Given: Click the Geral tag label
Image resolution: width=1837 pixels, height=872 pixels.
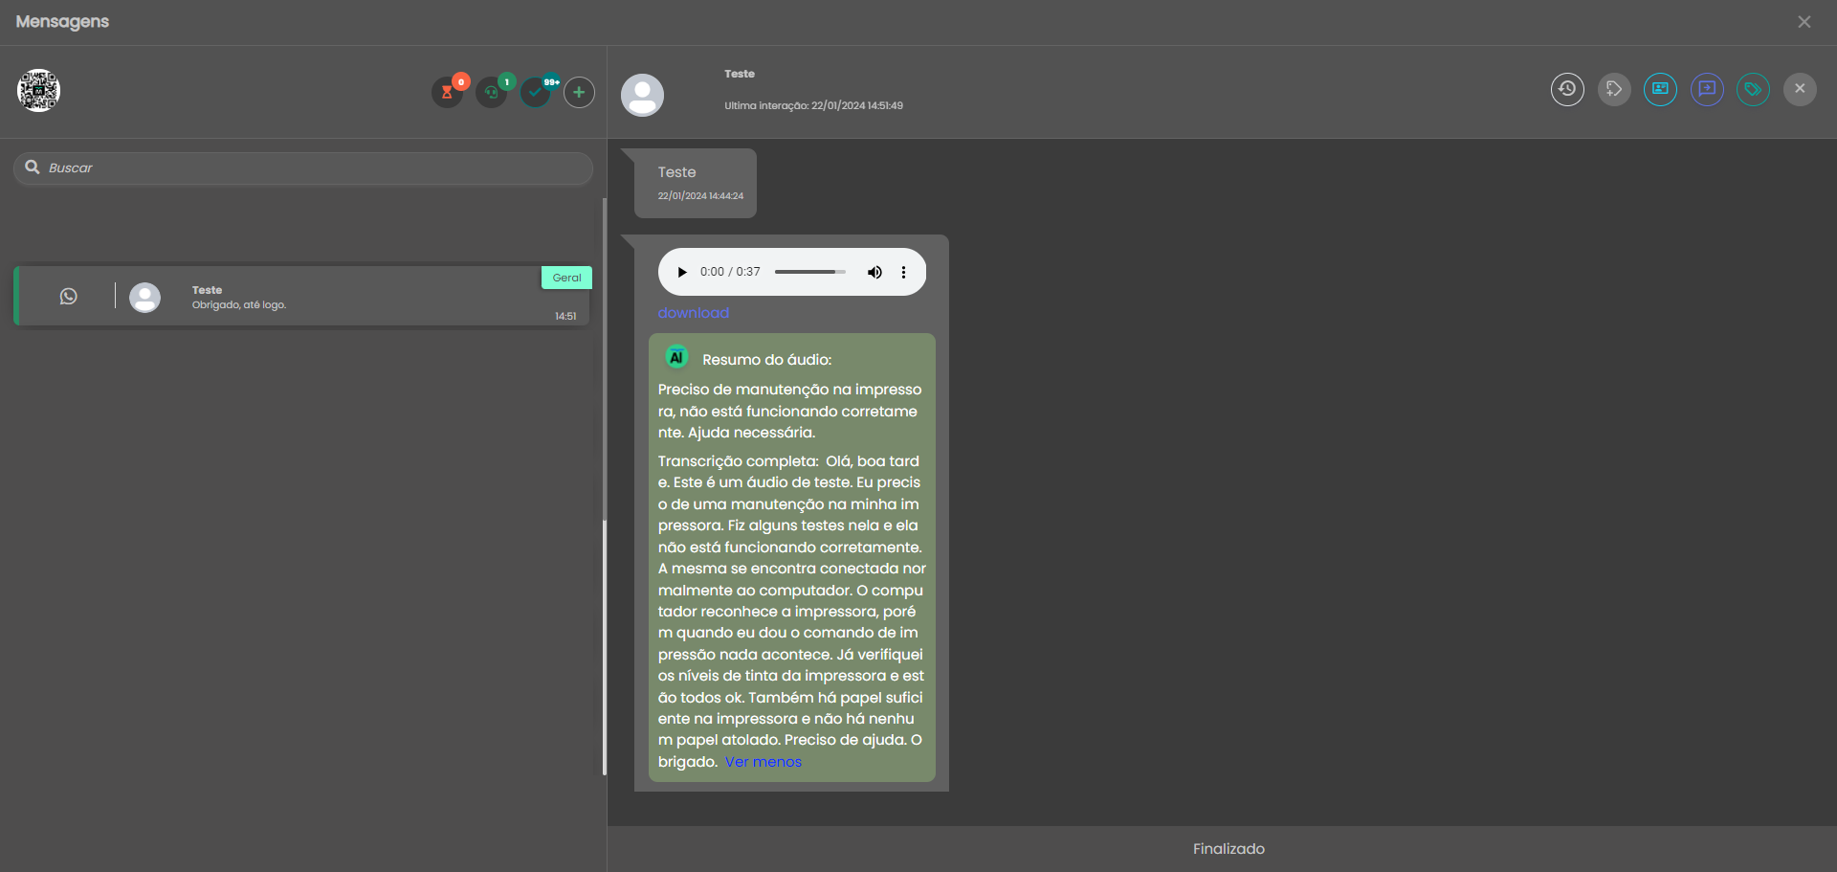Looking at the screenshot, I should (x=566, y=278).
